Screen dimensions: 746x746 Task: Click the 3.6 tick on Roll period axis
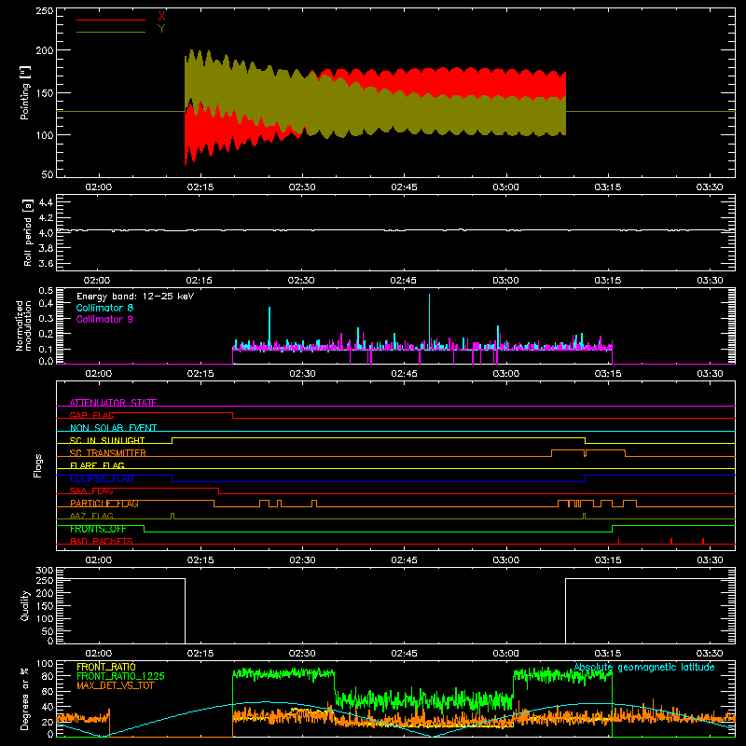coord(46,263)
